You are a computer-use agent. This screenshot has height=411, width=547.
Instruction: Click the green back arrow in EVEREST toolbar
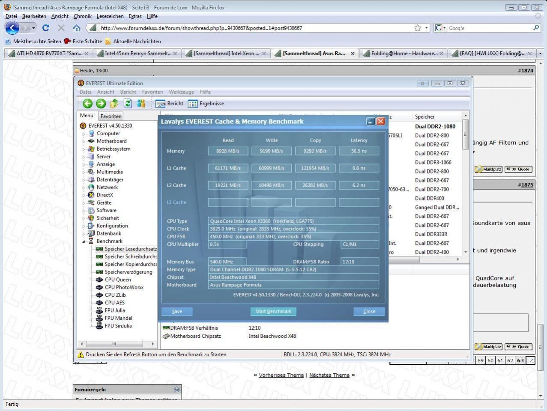[x=87, y=103]
